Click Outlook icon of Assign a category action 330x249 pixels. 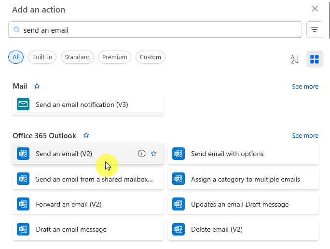pos(179,179)
